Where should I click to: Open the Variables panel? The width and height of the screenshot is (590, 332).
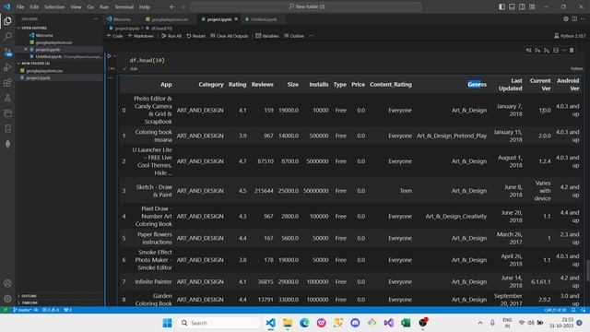point(267,36)
